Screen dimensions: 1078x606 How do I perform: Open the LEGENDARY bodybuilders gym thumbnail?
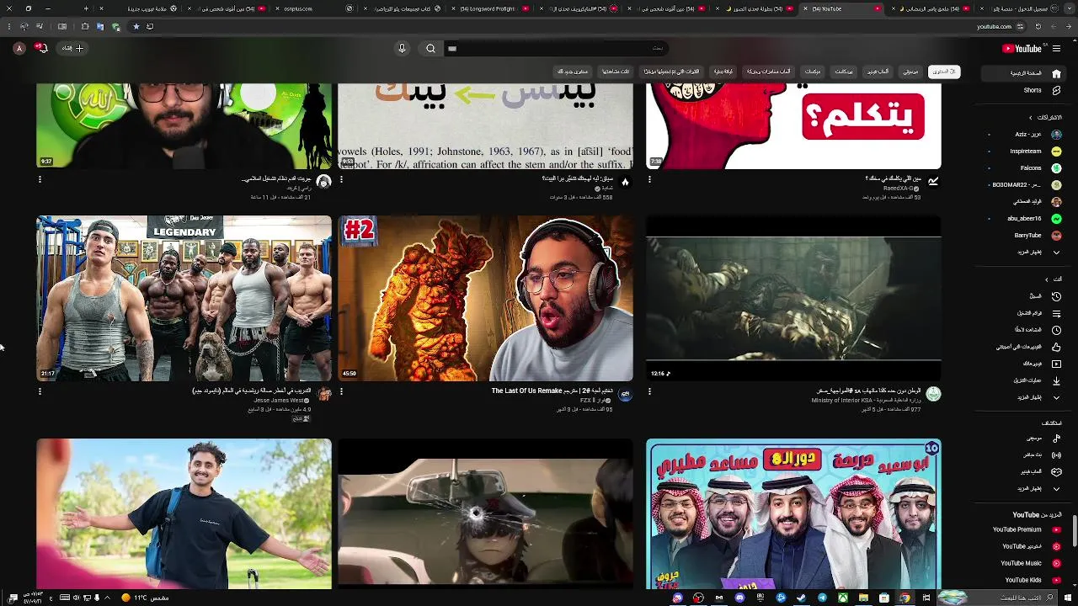coord(184,298)
